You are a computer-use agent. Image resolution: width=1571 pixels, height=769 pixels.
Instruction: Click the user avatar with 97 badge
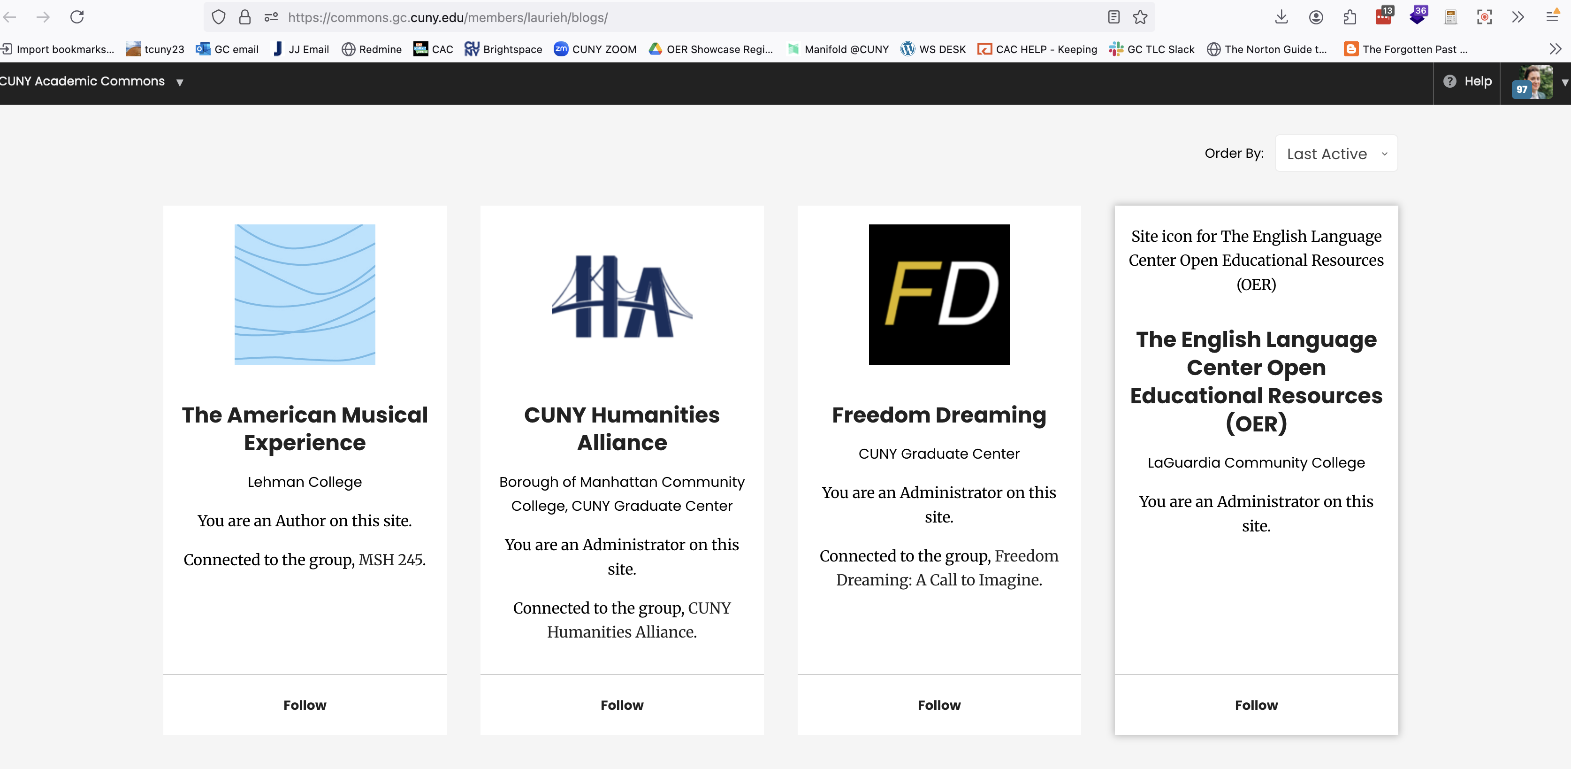click(1532, 82)
